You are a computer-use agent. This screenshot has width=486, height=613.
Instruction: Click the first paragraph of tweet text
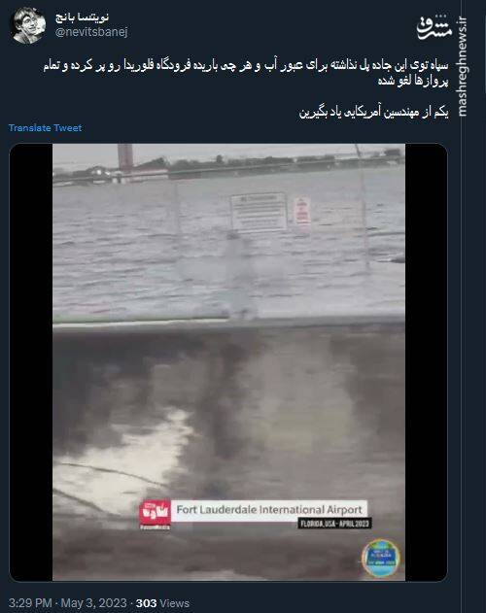coord(246,73)
